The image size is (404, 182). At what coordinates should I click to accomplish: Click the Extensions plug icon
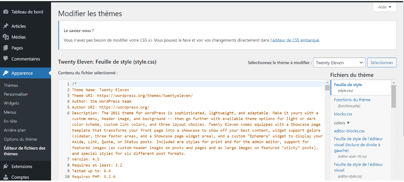pyautogui.click(x=6, y=167)
